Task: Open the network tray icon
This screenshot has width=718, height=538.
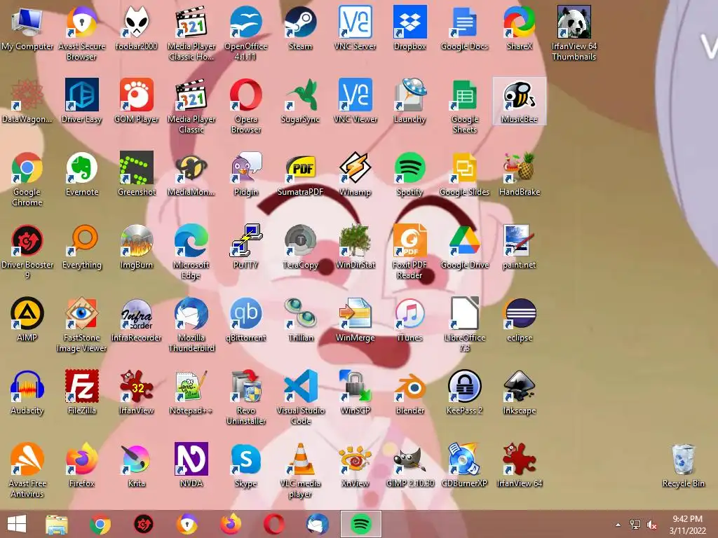Action: 635,525
